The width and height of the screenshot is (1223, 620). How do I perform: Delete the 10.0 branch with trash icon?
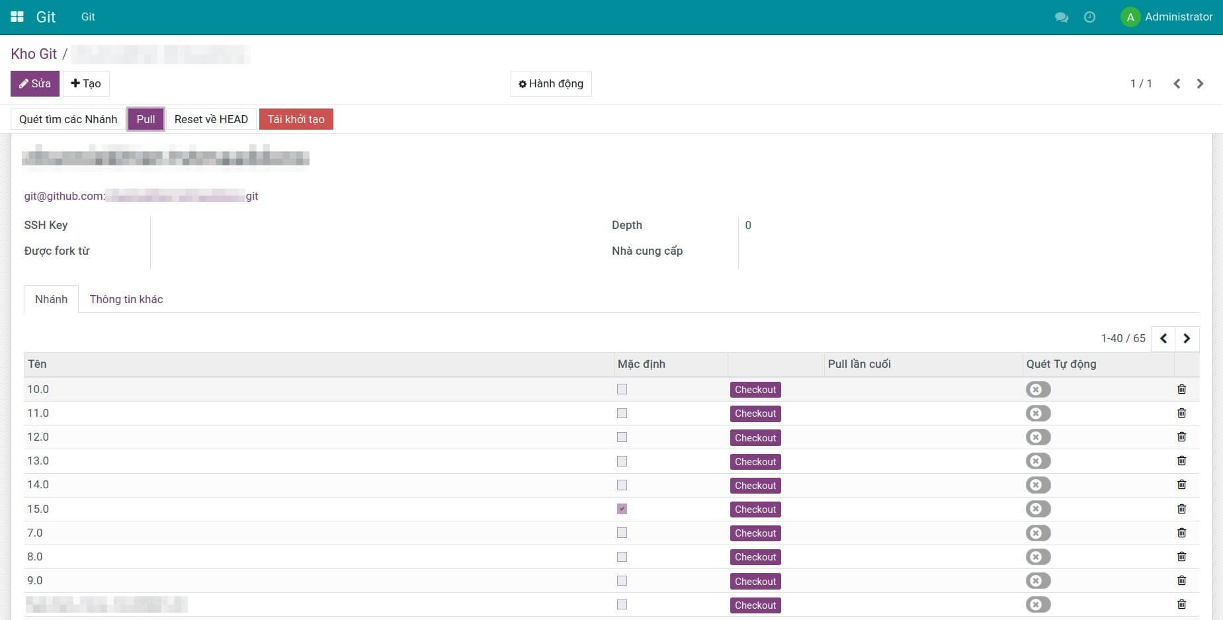coord(1181,389)
